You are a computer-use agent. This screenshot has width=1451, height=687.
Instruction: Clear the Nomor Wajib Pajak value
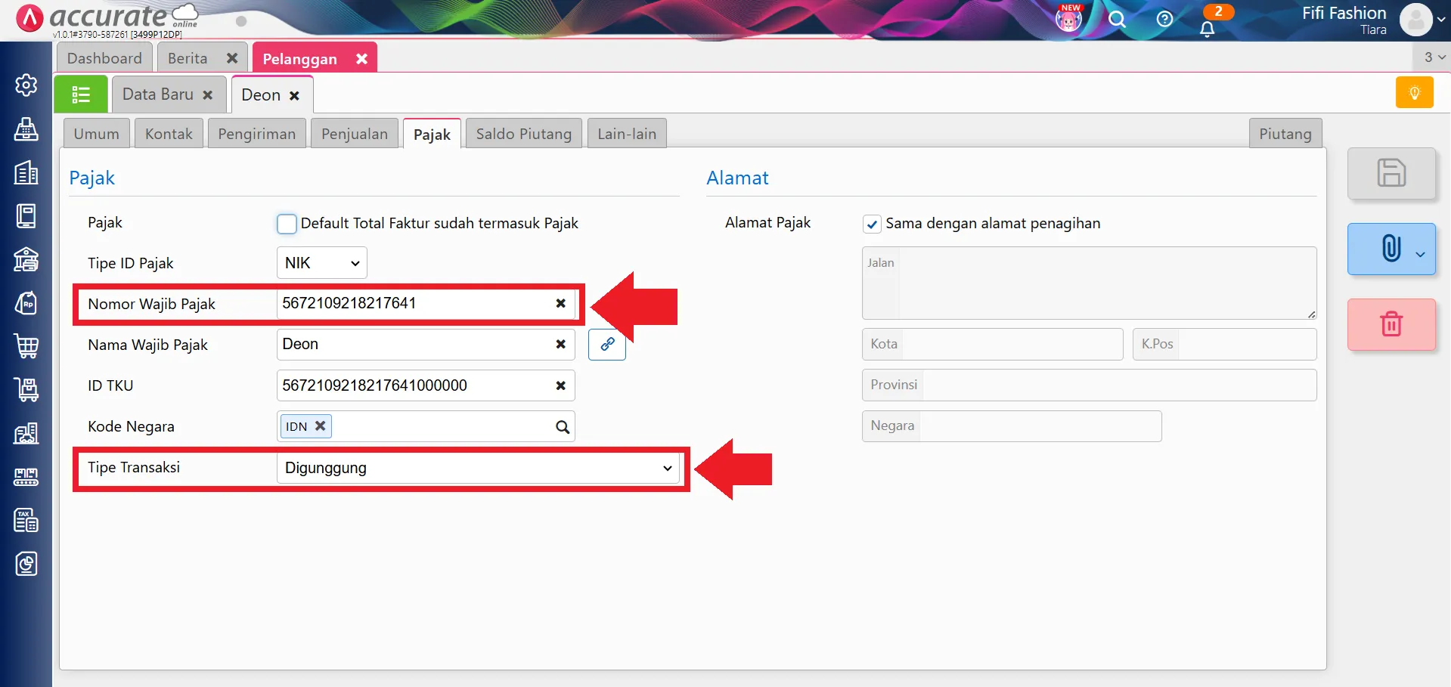point(560,303)
